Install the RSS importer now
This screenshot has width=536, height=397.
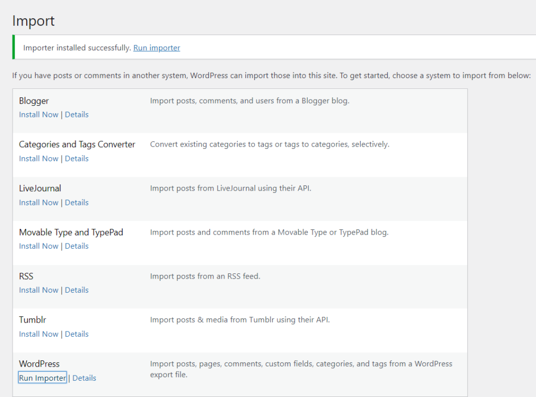click(39, 290)
